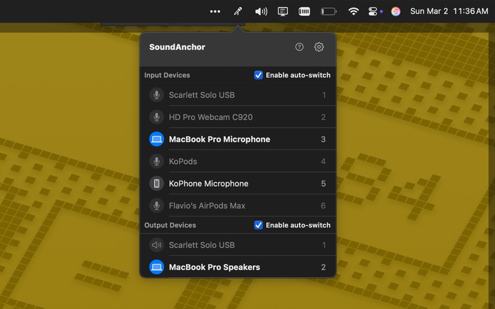The image size is (495, 309).
Task: Select Scarlett Solo USB input device
Action: coord(238,95)
